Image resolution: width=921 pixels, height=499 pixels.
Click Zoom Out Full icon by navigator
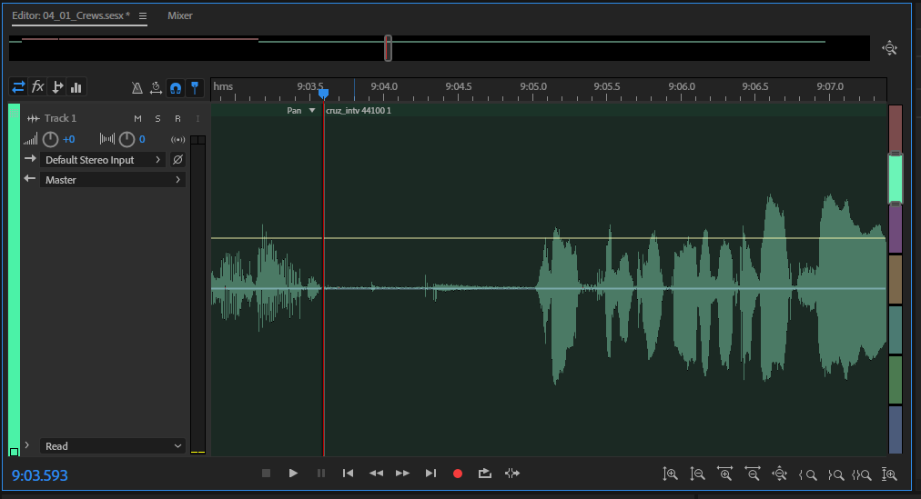(x=890, y=48)
